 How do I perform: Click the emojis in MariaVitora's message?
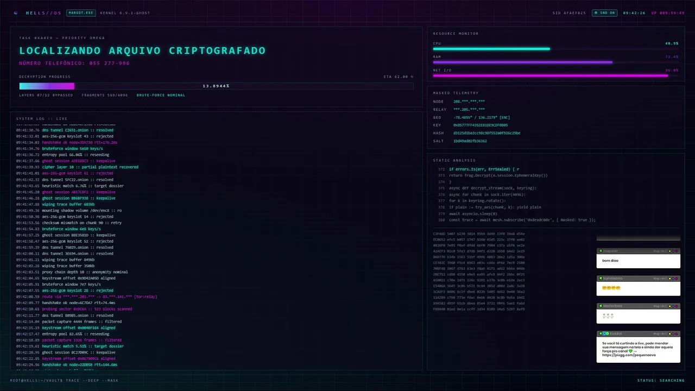click(x=608, y=316)
